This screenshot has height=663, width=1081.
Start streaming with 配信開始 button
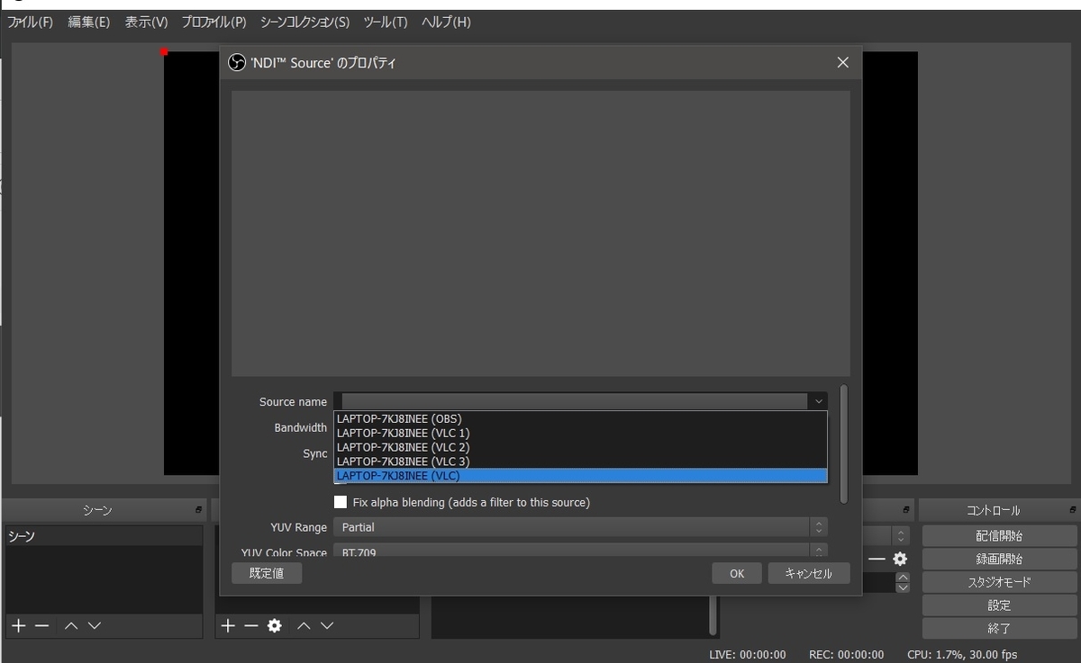click(999, 535)
